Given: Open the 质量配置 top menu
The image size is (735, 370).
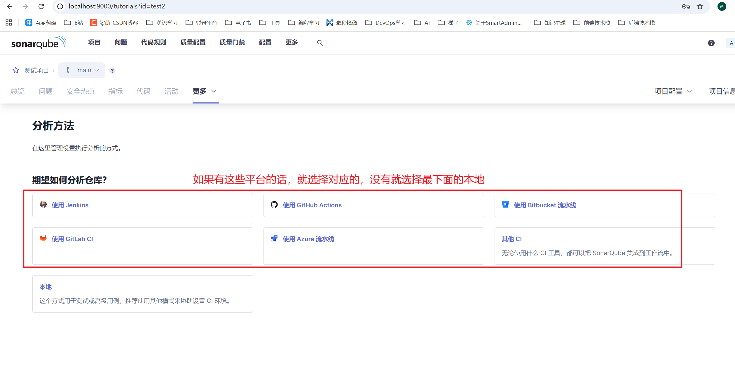Looking at the screenshot, I should coord(193,43).
